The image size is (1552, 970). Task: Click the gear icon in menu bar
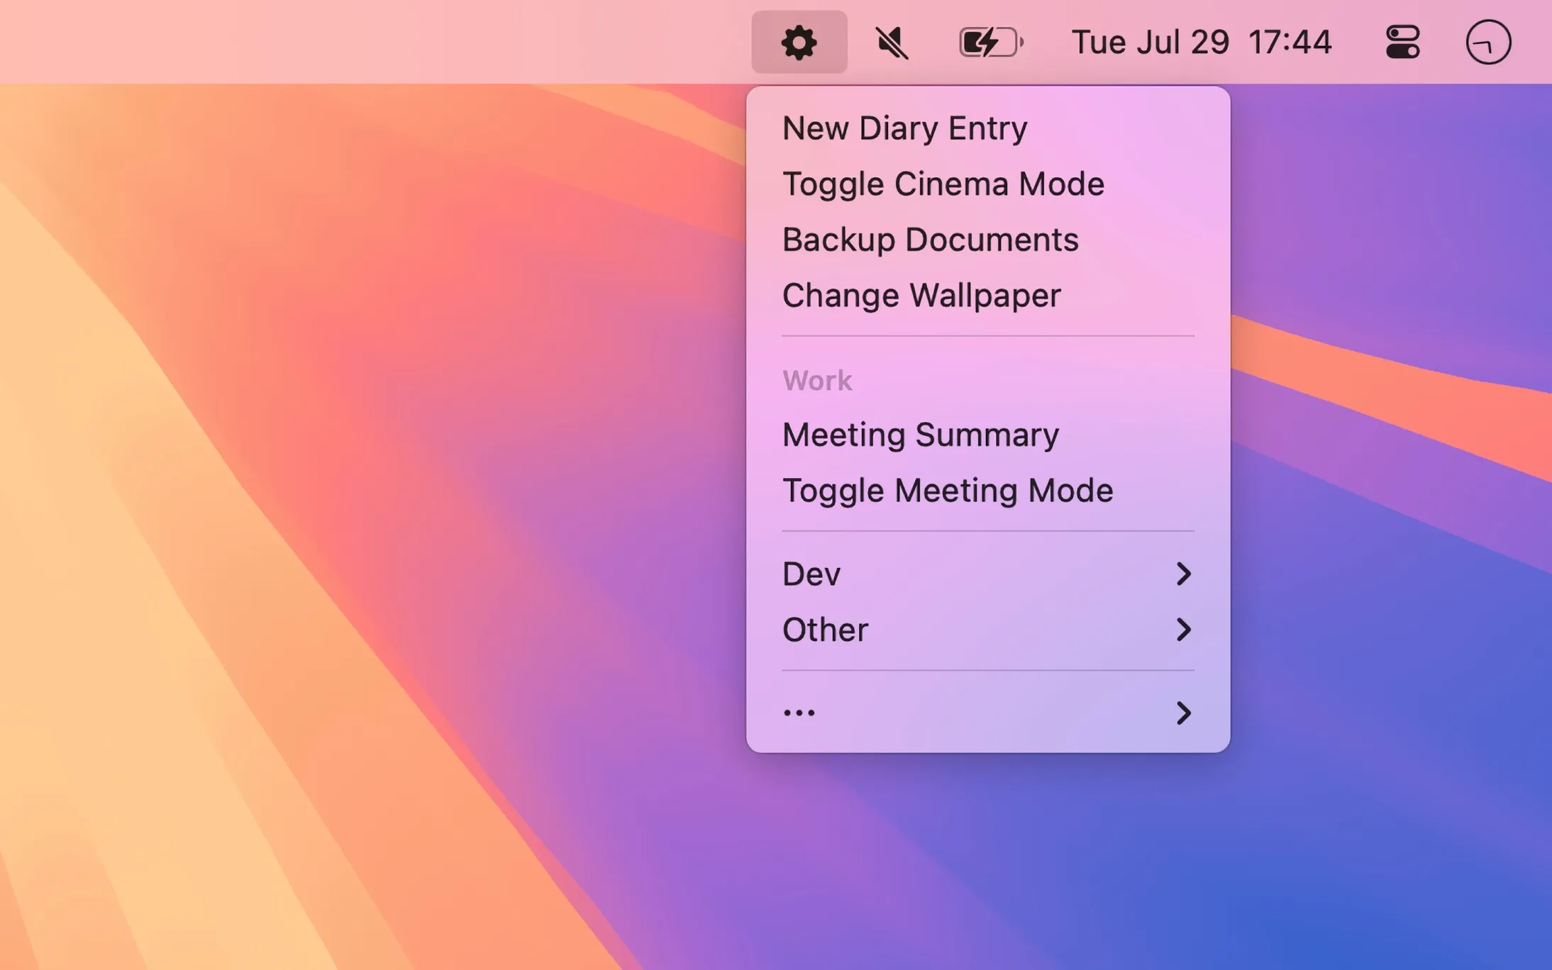(799, 42)
